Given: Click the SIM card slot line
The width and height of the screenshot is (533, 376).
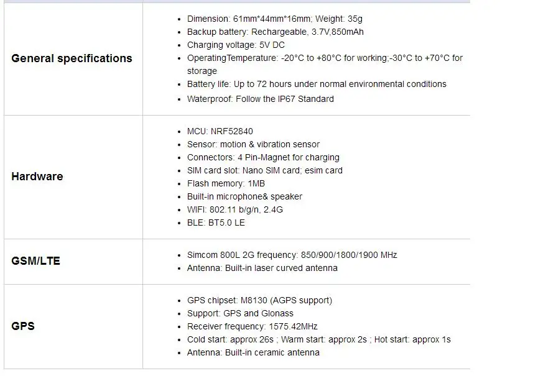Looking at the screenshot, I should tap(264, 170).
